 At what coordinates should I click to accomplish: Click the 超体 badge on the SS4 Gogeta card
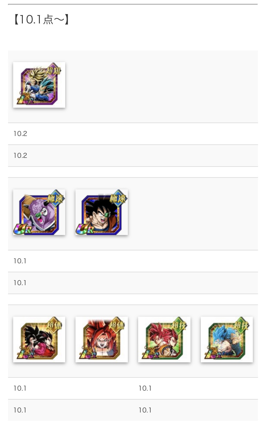tap(116, 325)
